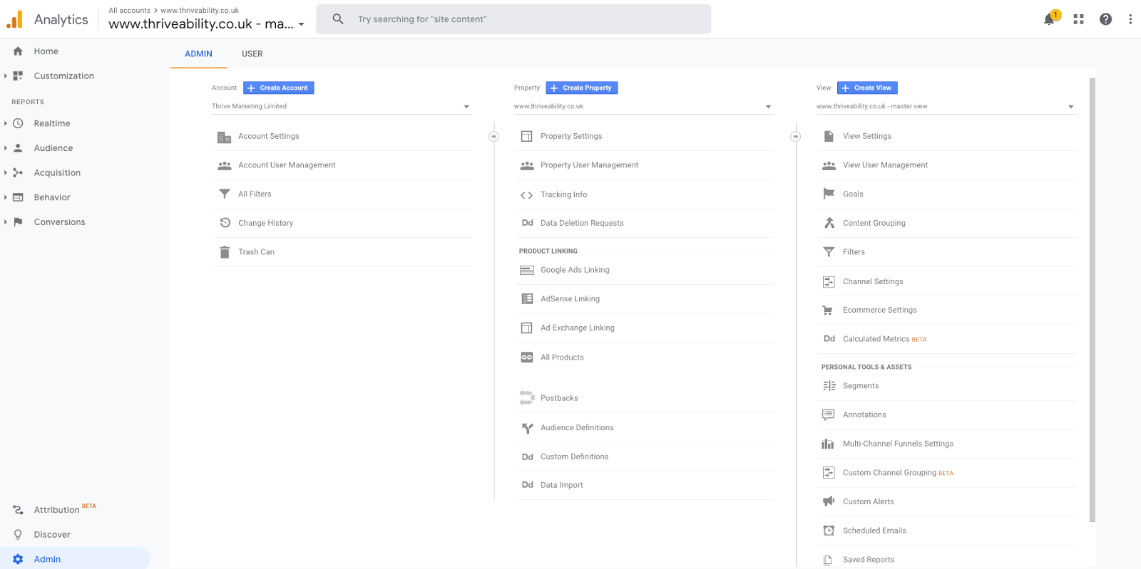This screenshot has height=569, width=1141.
Task: Open Data Deletion Requests link
Action: point(582,223)
